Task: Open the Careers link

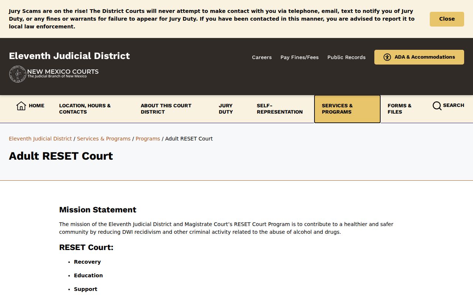Action: click(262, 57)
